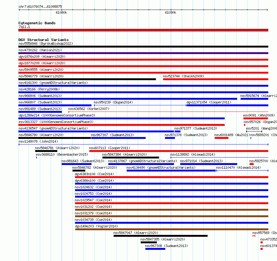Screen dimensions: 277x261
Task: Open nsv5846780 (Almarri2020) entry
Action: (41, 135)
